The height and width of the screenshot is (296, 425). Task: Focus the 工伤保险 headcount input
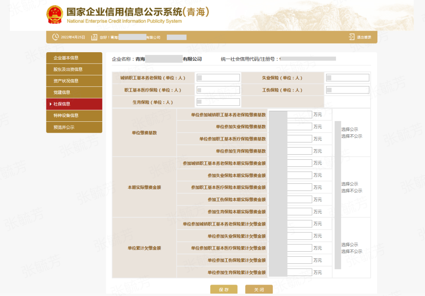[x=347, y=90]
